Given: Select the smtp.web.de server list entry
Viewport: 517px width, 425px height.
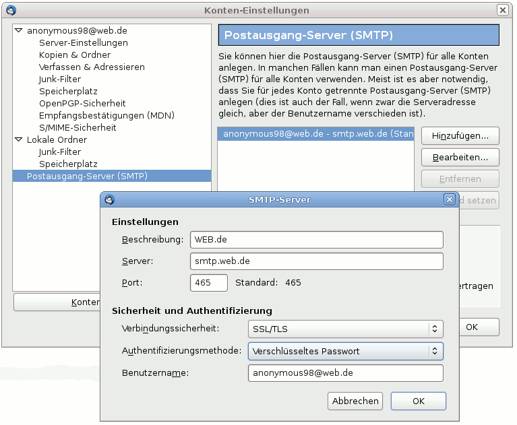Looking at the screenshot, I should (315, 134).
